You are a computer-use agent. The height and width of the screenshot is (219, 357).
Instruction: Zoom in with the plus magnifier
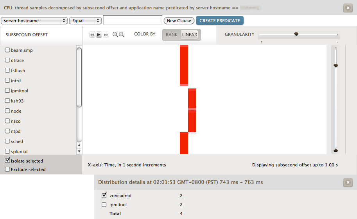coord(122,35)
